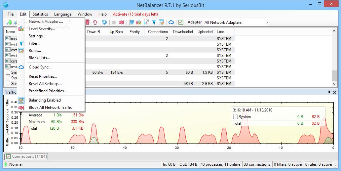Sort by the Downloaded column header
The image size is (341, 171).
click(x=183, y=32)
